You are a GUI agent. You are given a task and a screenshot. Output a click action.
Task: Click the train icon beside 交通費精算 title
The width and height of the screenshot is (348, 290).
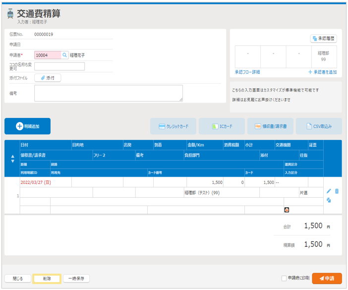click(10, 14)
